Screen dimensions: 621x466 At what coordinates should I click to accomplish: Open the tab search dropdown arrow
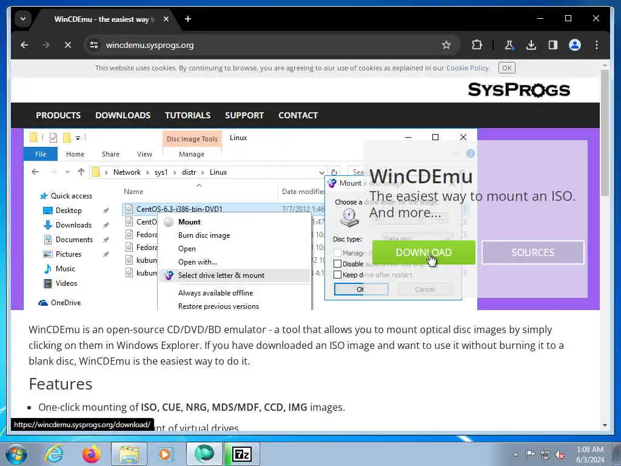tap(23, 19)
